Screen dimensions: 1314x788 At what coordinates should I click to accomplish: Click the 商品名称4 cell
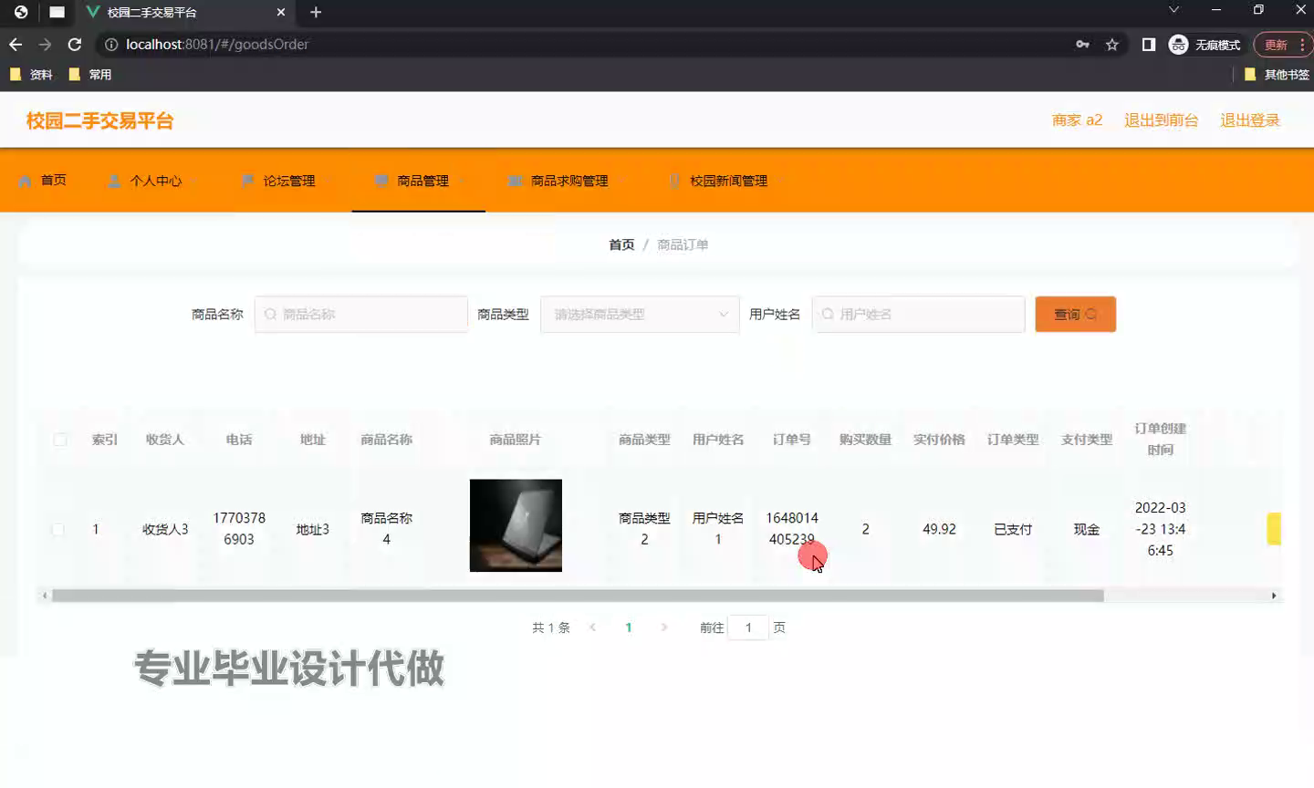(x=387, y=528)
